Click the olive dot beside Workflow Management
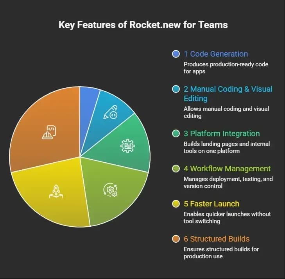Screen dimensions: 285x279 click(176, 169)
